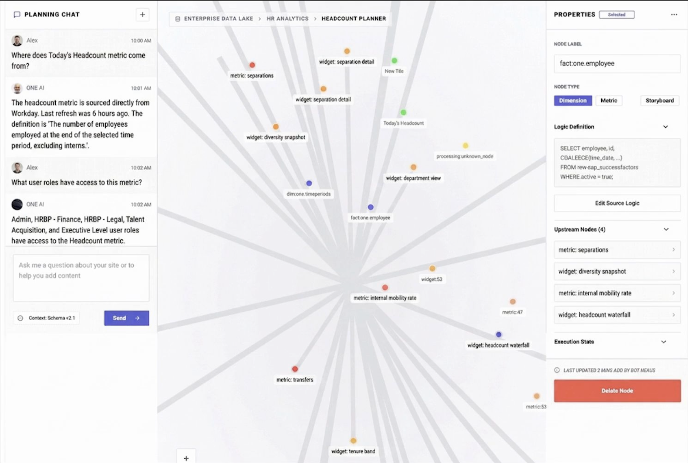Click the chat question input box

tap(81, 278)
